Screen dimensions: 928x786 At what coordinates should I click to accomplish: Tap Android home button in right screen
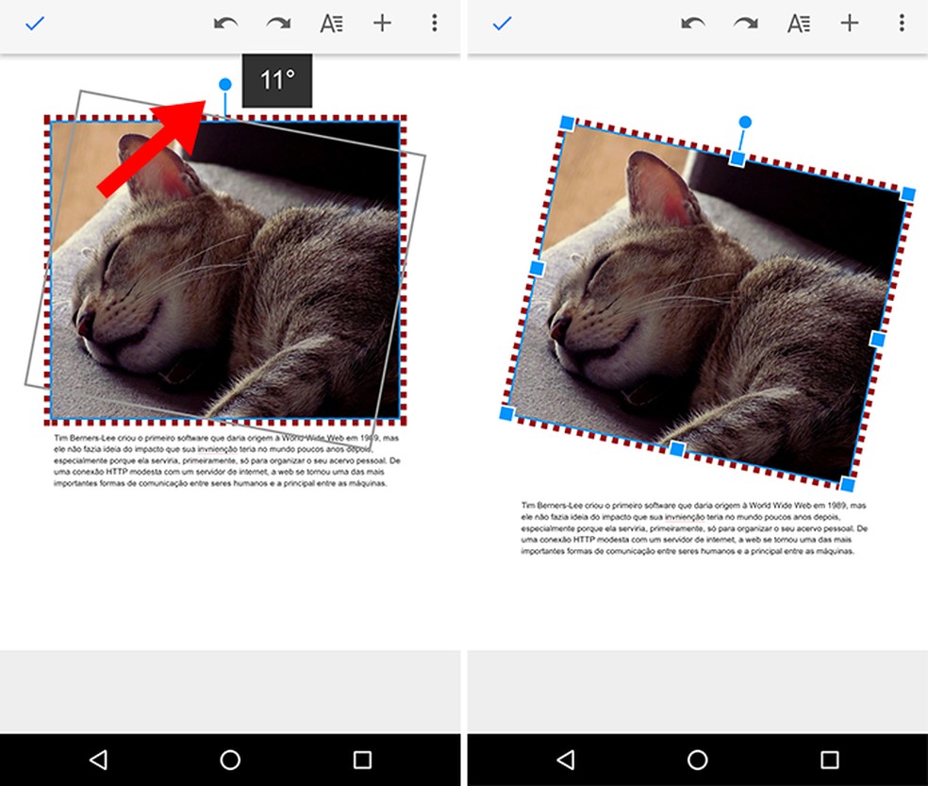click(x=697, y=760)
